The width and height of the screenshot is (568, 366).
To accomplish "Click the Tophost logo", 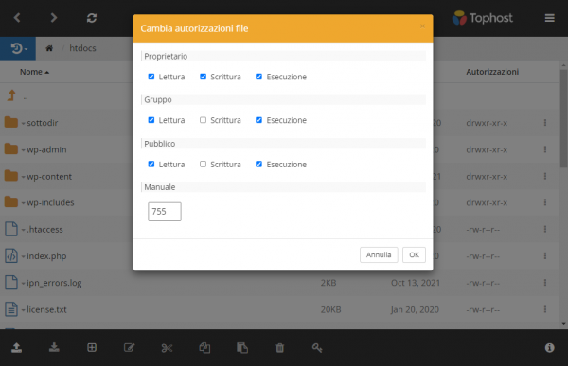I will pyautogui.click(x=483, y=18).
